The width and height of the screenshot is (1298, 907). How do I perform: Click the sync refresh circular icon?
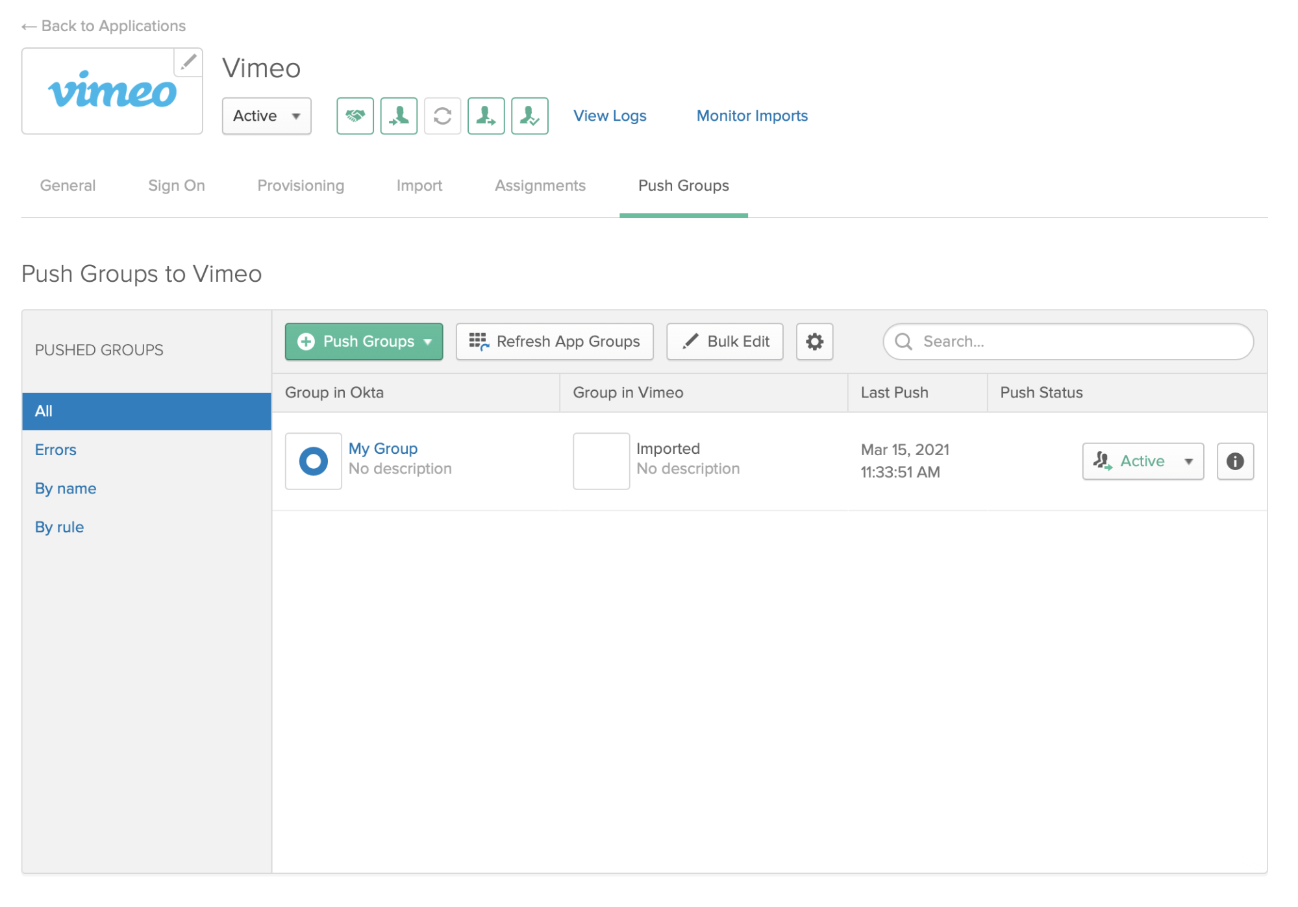coord(442,116)
